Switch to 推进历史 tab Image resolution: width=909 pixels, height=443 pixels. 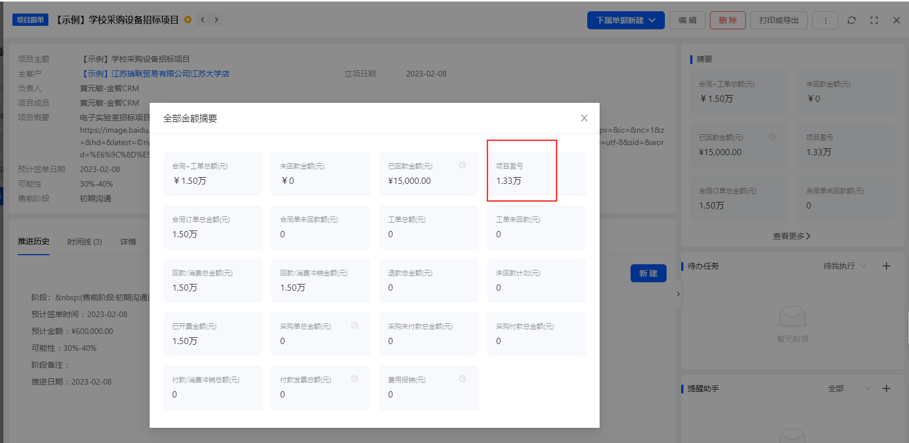click(34, 241)
